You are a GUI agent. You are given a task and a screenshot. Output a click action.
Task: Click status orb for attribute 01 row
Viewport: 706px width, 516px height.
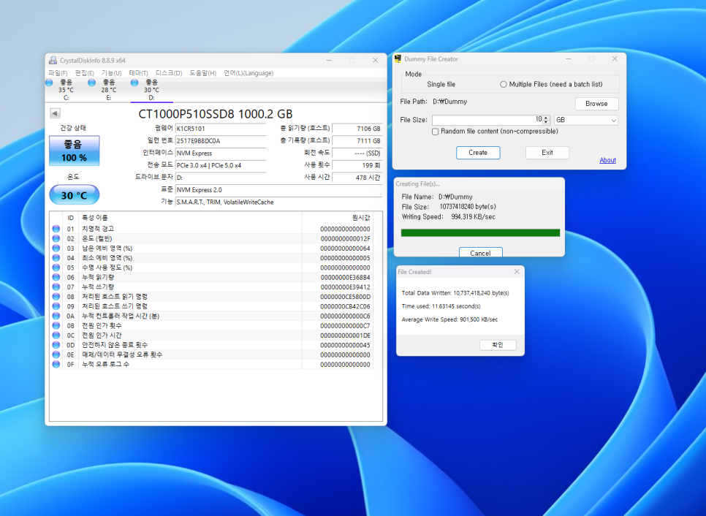tap(56, 229)
